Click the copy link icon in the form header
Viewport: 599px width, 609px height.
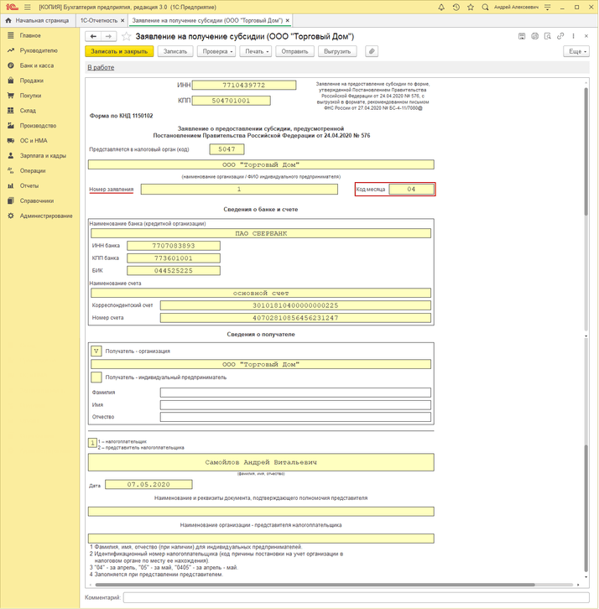point(560,37)
